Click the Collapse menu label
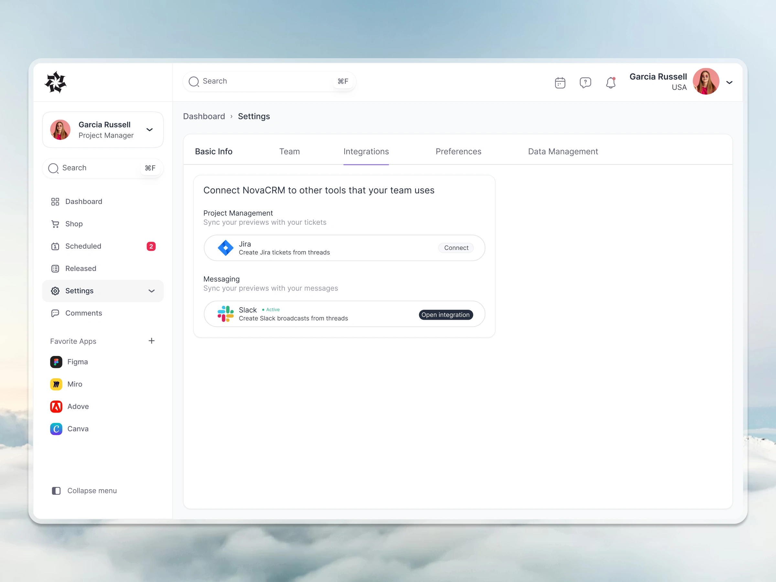776x582 pixels. pyautogui.click(x=92, y=491)
